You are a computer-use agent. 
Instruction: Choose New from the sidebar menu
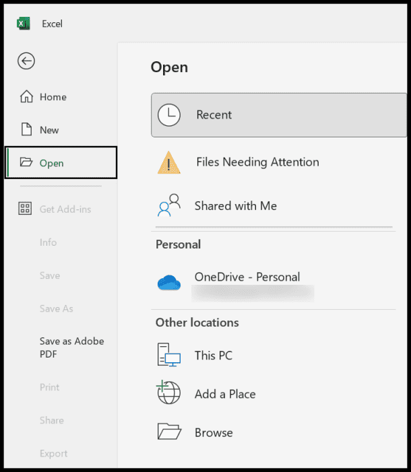49,130
